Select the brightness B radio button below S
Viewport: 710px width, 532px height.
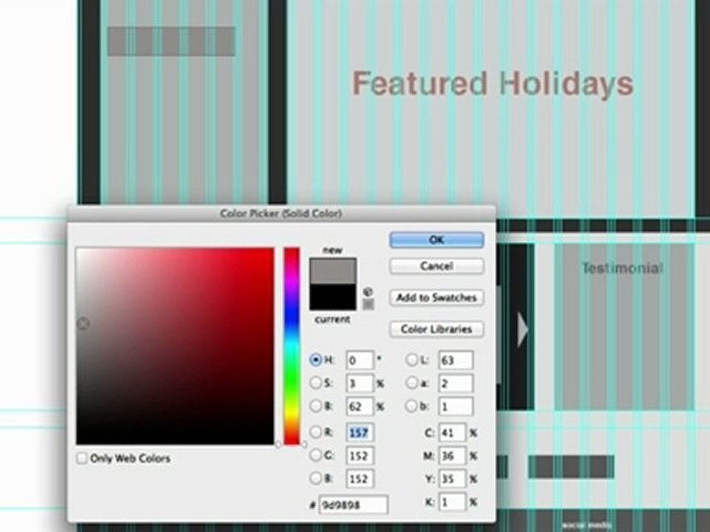(x=316, y=406)
